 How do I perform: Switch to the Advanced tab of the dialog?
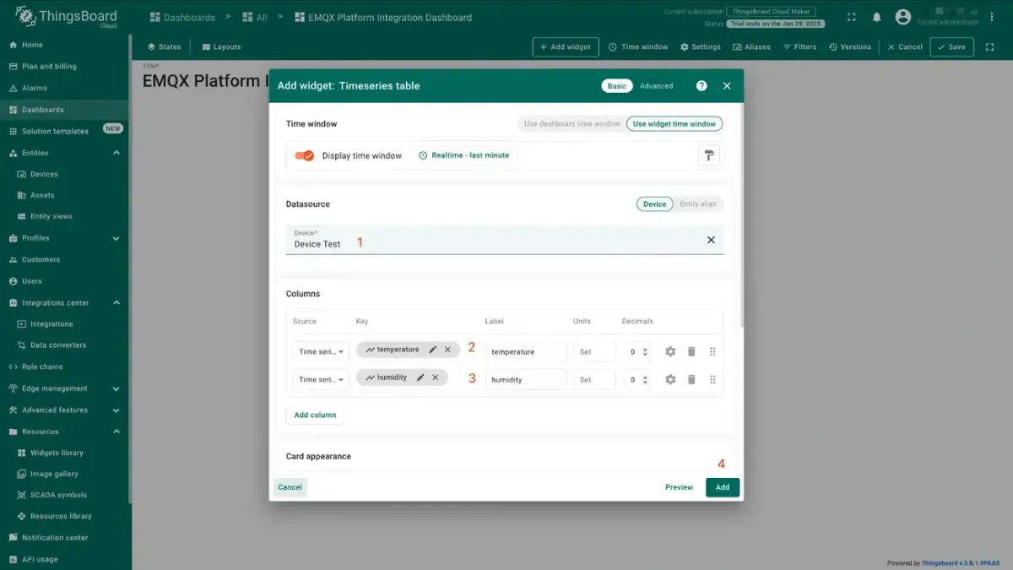pos(656,85)
